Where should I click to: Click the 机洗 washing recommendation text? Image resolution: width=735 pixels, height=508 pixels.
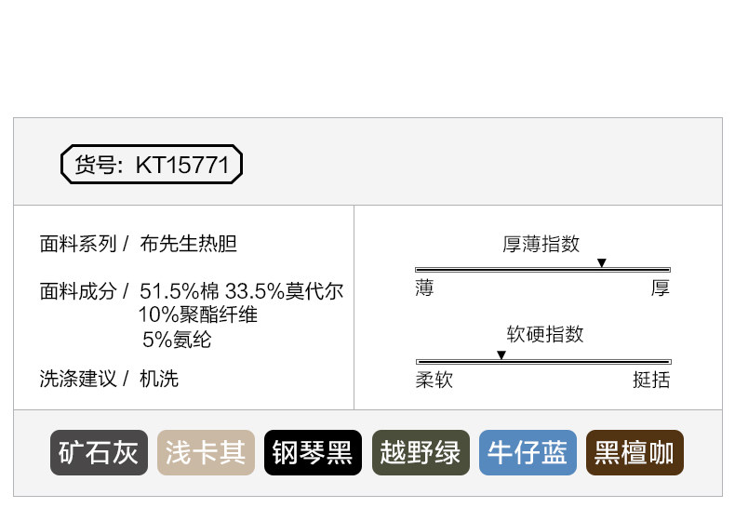tap(159, 379)
